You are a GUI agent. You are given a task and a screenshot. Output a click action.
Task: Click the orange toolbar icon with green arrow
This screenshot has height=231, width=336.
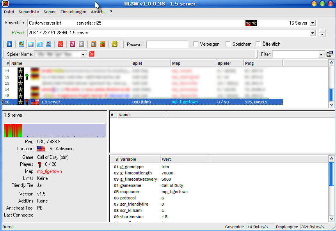(103, 44)
